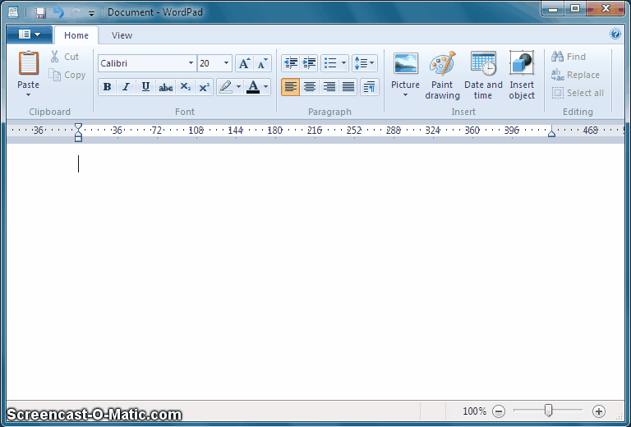Zoom in with the plus button
631x427 pixels.
tap(599, 411)
